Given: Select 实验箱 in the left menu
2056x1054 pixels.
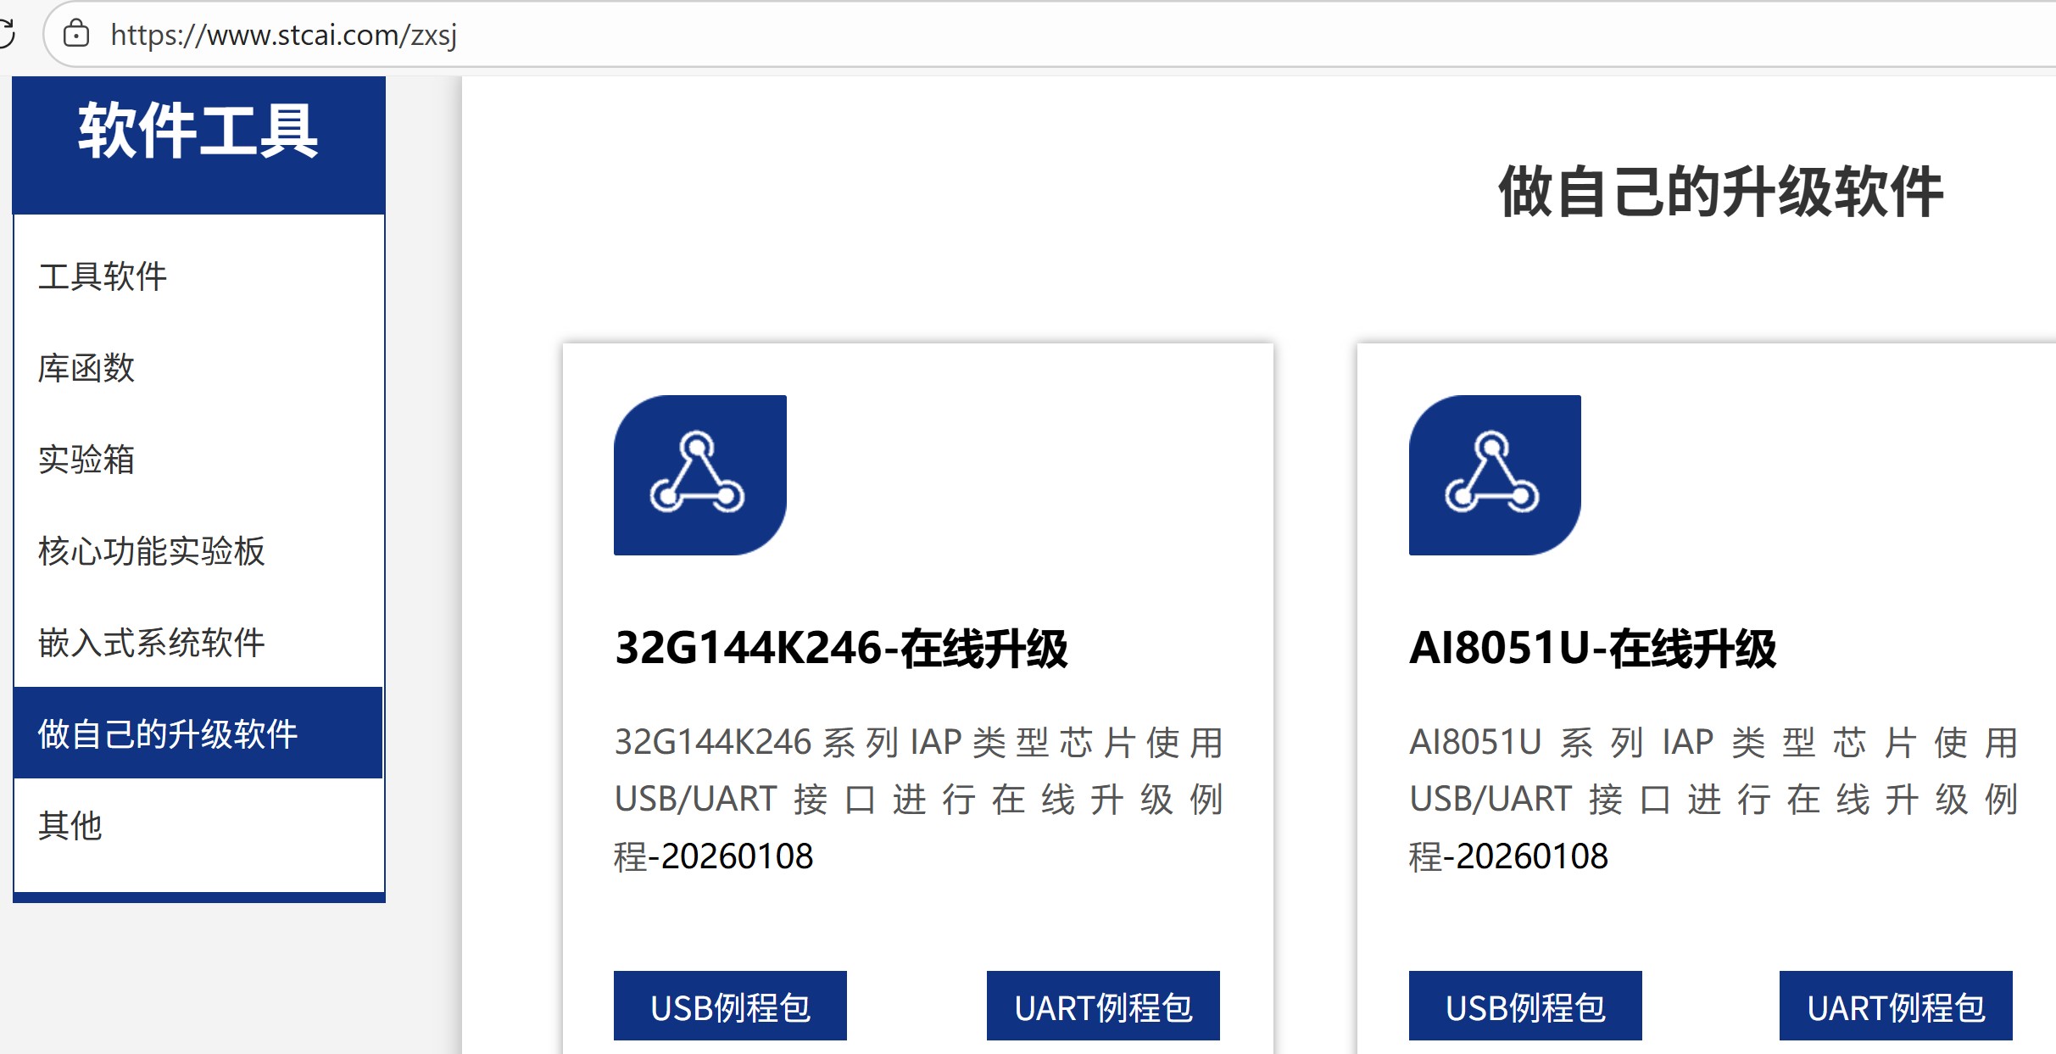Looking at the screenshot, I should (x=86, y=460).
